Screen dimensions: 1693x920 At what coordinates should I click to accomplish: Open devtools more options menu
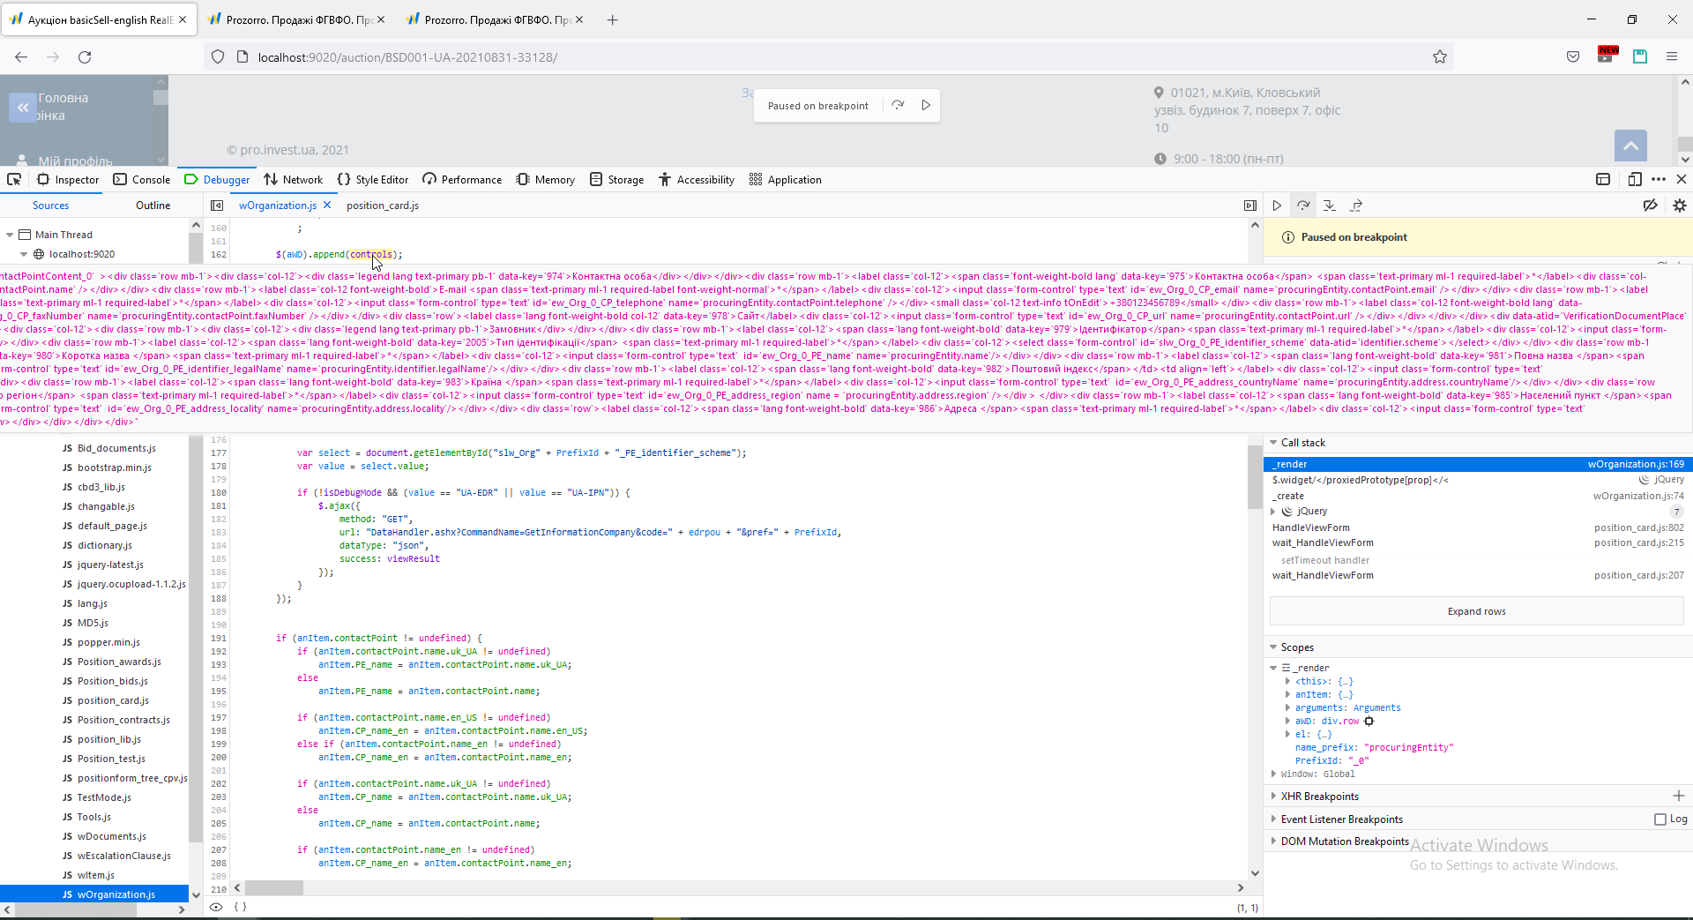click(x=1659, y=179)
